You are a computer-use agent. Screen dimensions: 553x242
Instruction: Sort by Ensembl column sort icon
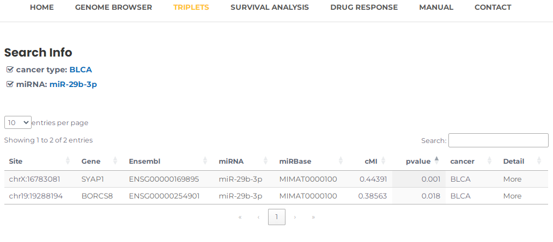[205, 161]
